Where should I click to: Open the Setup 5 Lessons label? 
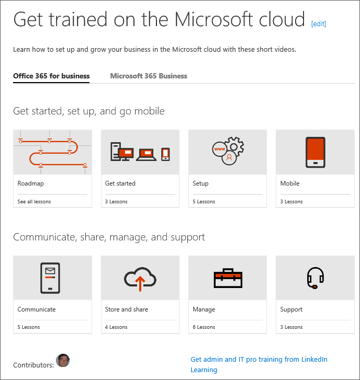[x=204, y=201]
